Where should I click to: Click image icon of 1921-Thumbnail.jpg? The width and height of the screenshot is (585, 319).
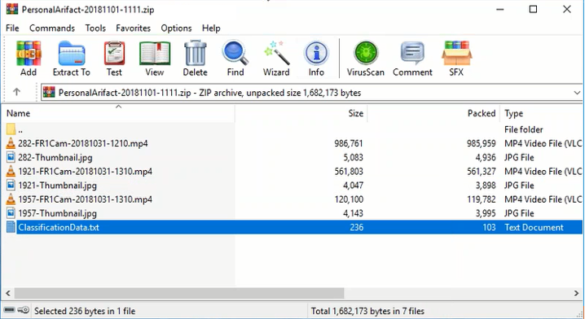click(11, 186)
